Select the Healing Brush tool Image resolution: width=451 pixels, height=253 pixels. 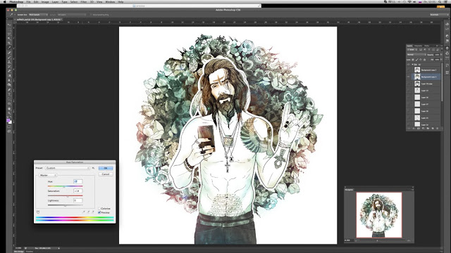[9, 53]
